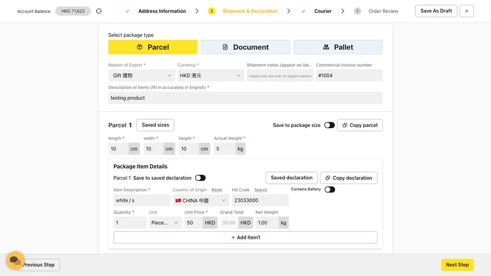Viewport: 491px width, 276px height.
Task: Open Unit dropdown showing Piece
Action: pos(165,223)
